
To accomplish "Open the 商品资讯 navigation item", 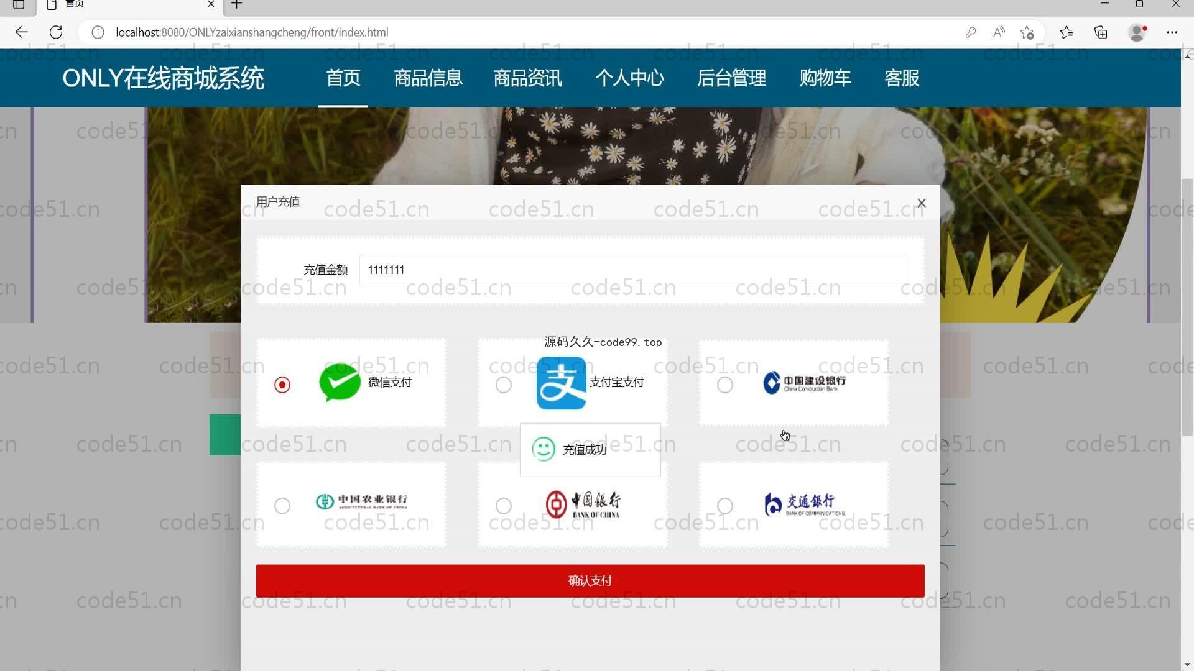I will pos(527,78).
